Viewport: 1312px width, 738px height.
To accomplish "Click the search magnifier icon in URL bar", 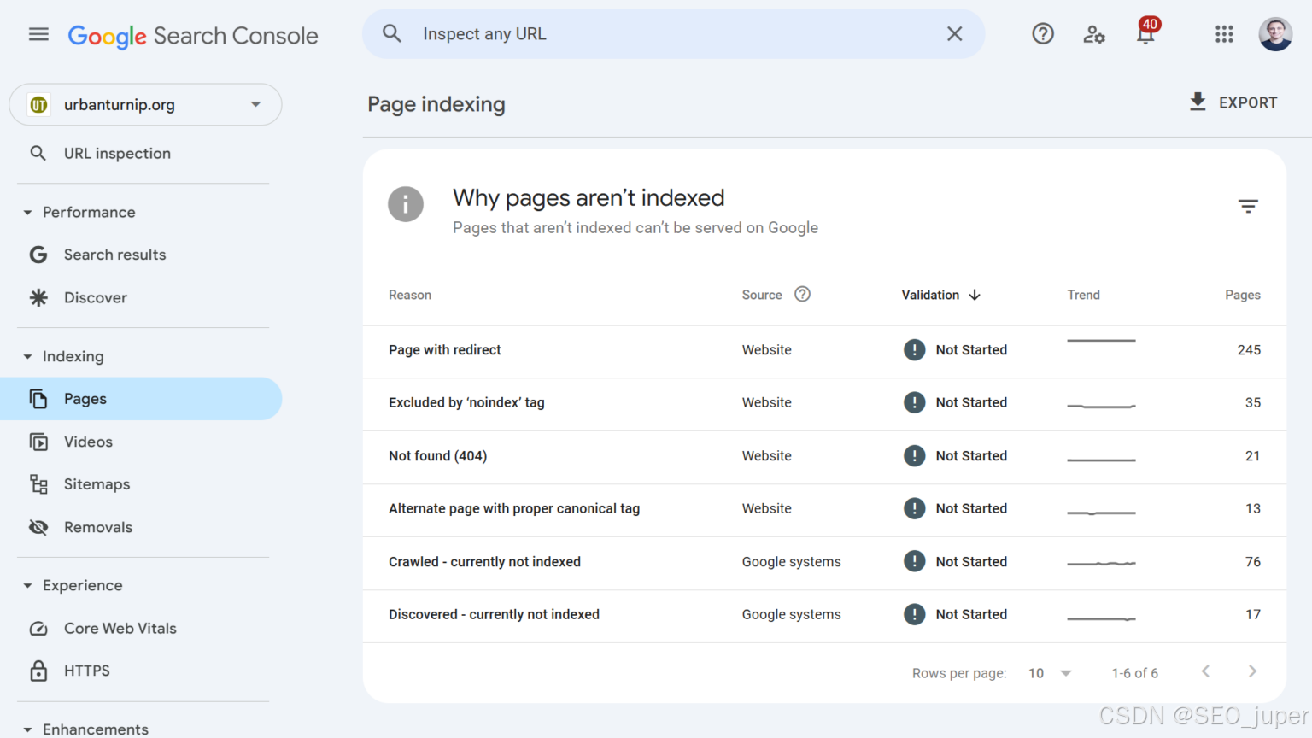I will tap(392, 33).
